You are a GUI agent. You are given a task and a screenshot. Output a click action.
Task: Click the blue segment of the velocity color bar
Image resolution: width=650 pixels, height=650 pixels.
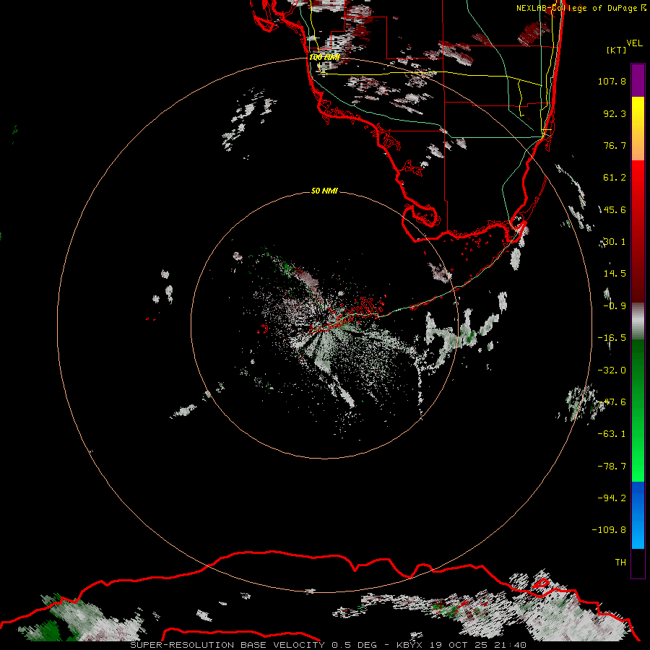(638, 515)
